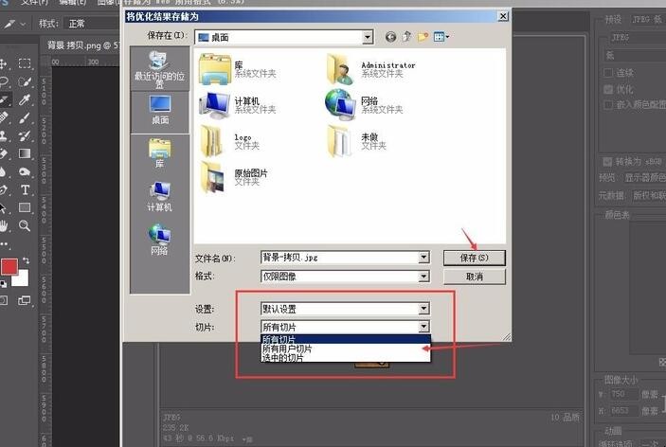The height and width of the screenshot is (447, 666).
Task: Select the 未做 folder
Action: click(x=357, y=142)
